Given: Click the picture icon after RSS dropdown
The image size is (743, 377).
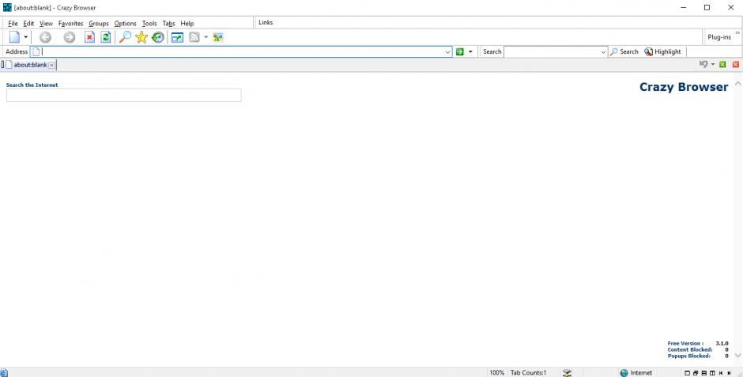Looking at the screenshot, I should pos(218,37).
